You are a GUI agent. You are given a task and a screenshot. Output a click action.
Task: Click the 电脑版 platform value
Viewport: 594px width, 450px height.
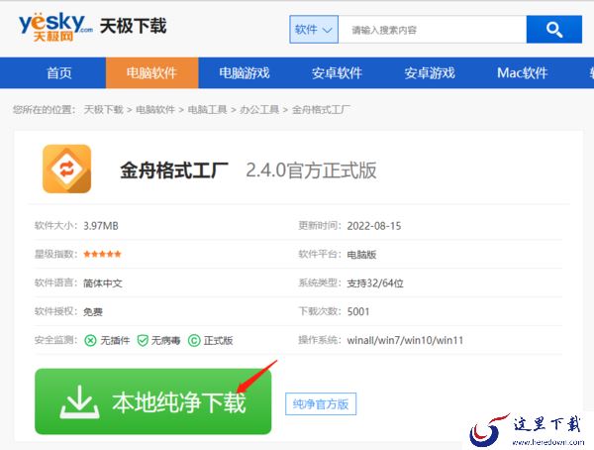(x=361, y=254)
